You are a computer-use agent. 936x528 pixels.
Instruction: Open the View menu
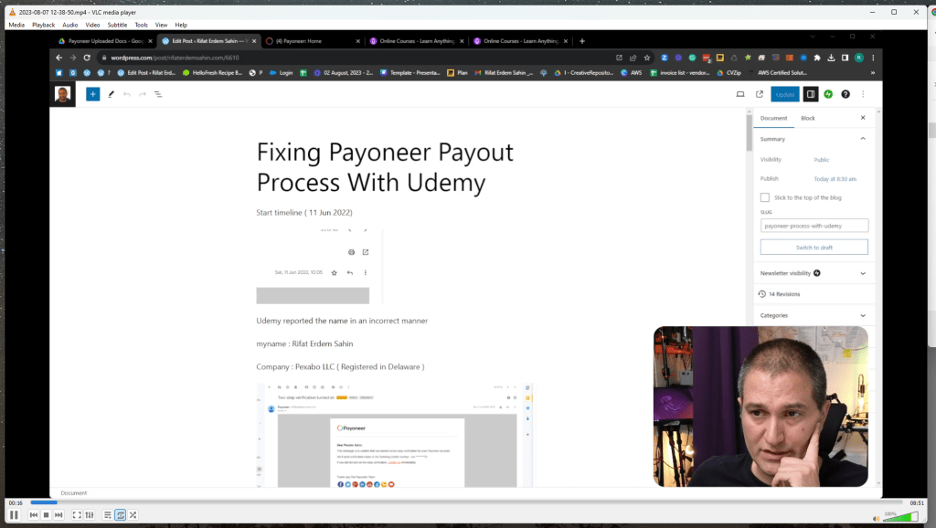tap(161, 25)
